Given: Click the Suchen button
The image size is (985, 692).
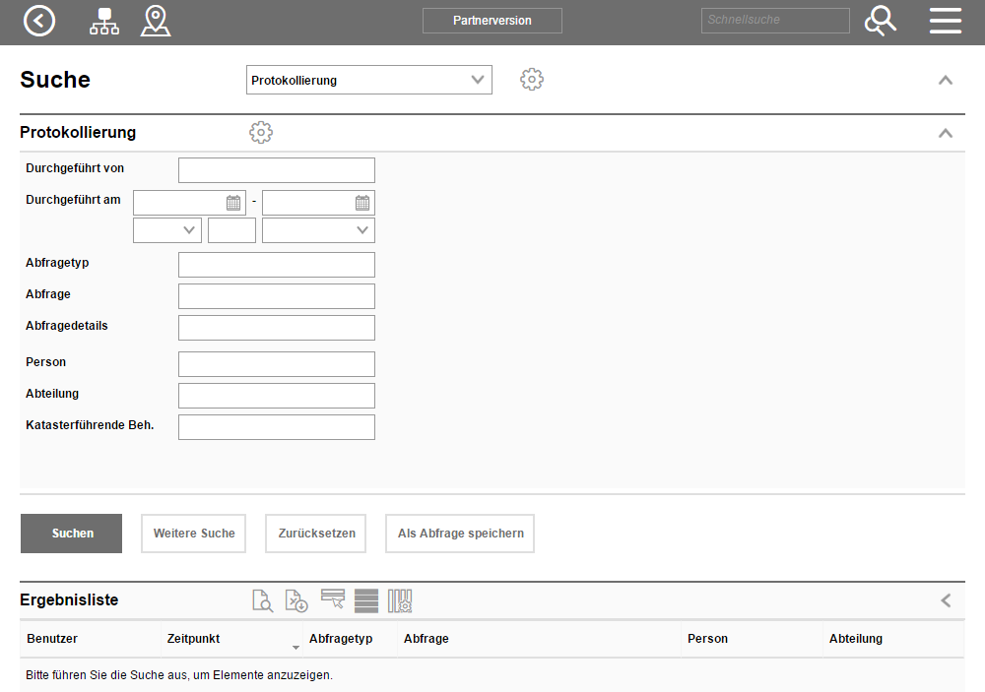Looking at the screenshot, I should point(72,534).
